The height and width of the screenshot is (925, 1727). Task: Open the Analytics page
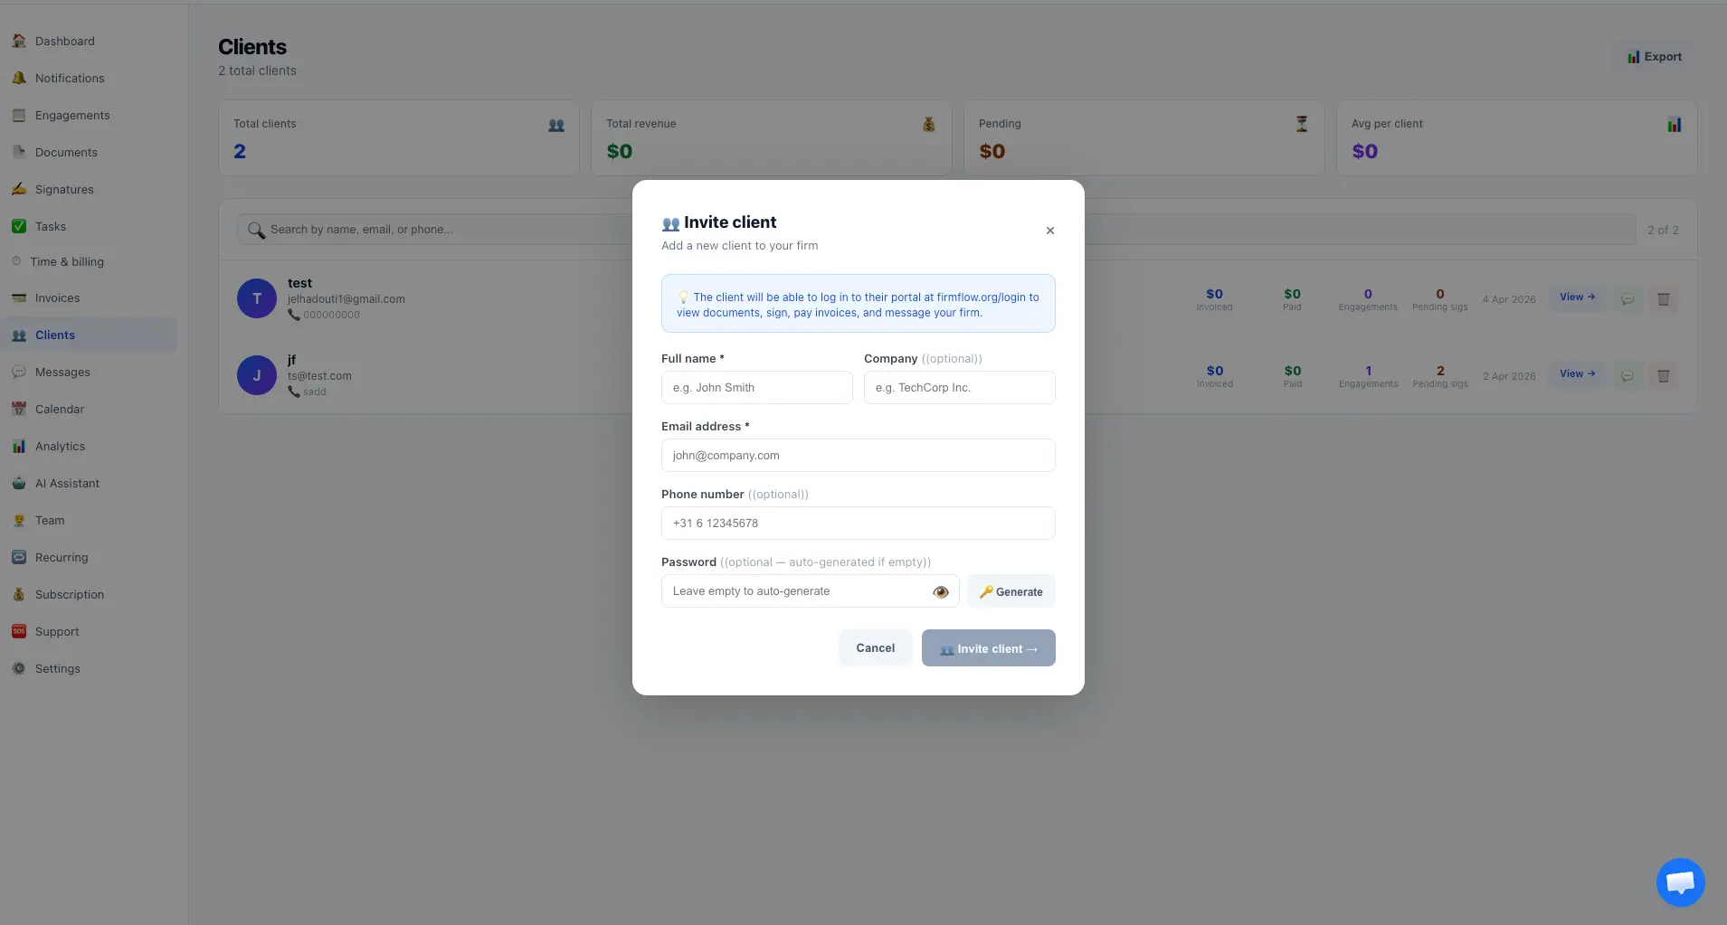point(61,446)
